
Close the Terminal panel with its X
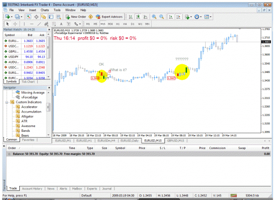4,146
